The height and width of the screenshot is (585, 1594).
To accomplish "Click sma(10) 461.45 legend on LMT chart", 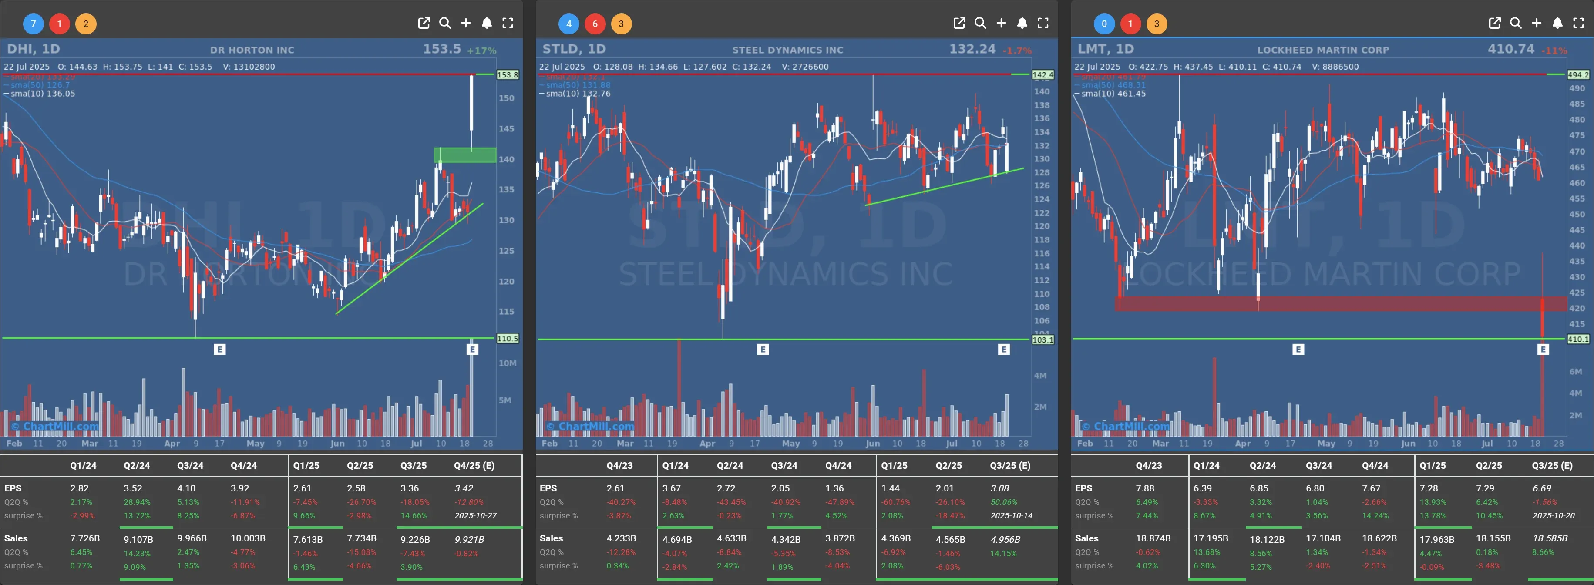I will [x=1110, y=94].
